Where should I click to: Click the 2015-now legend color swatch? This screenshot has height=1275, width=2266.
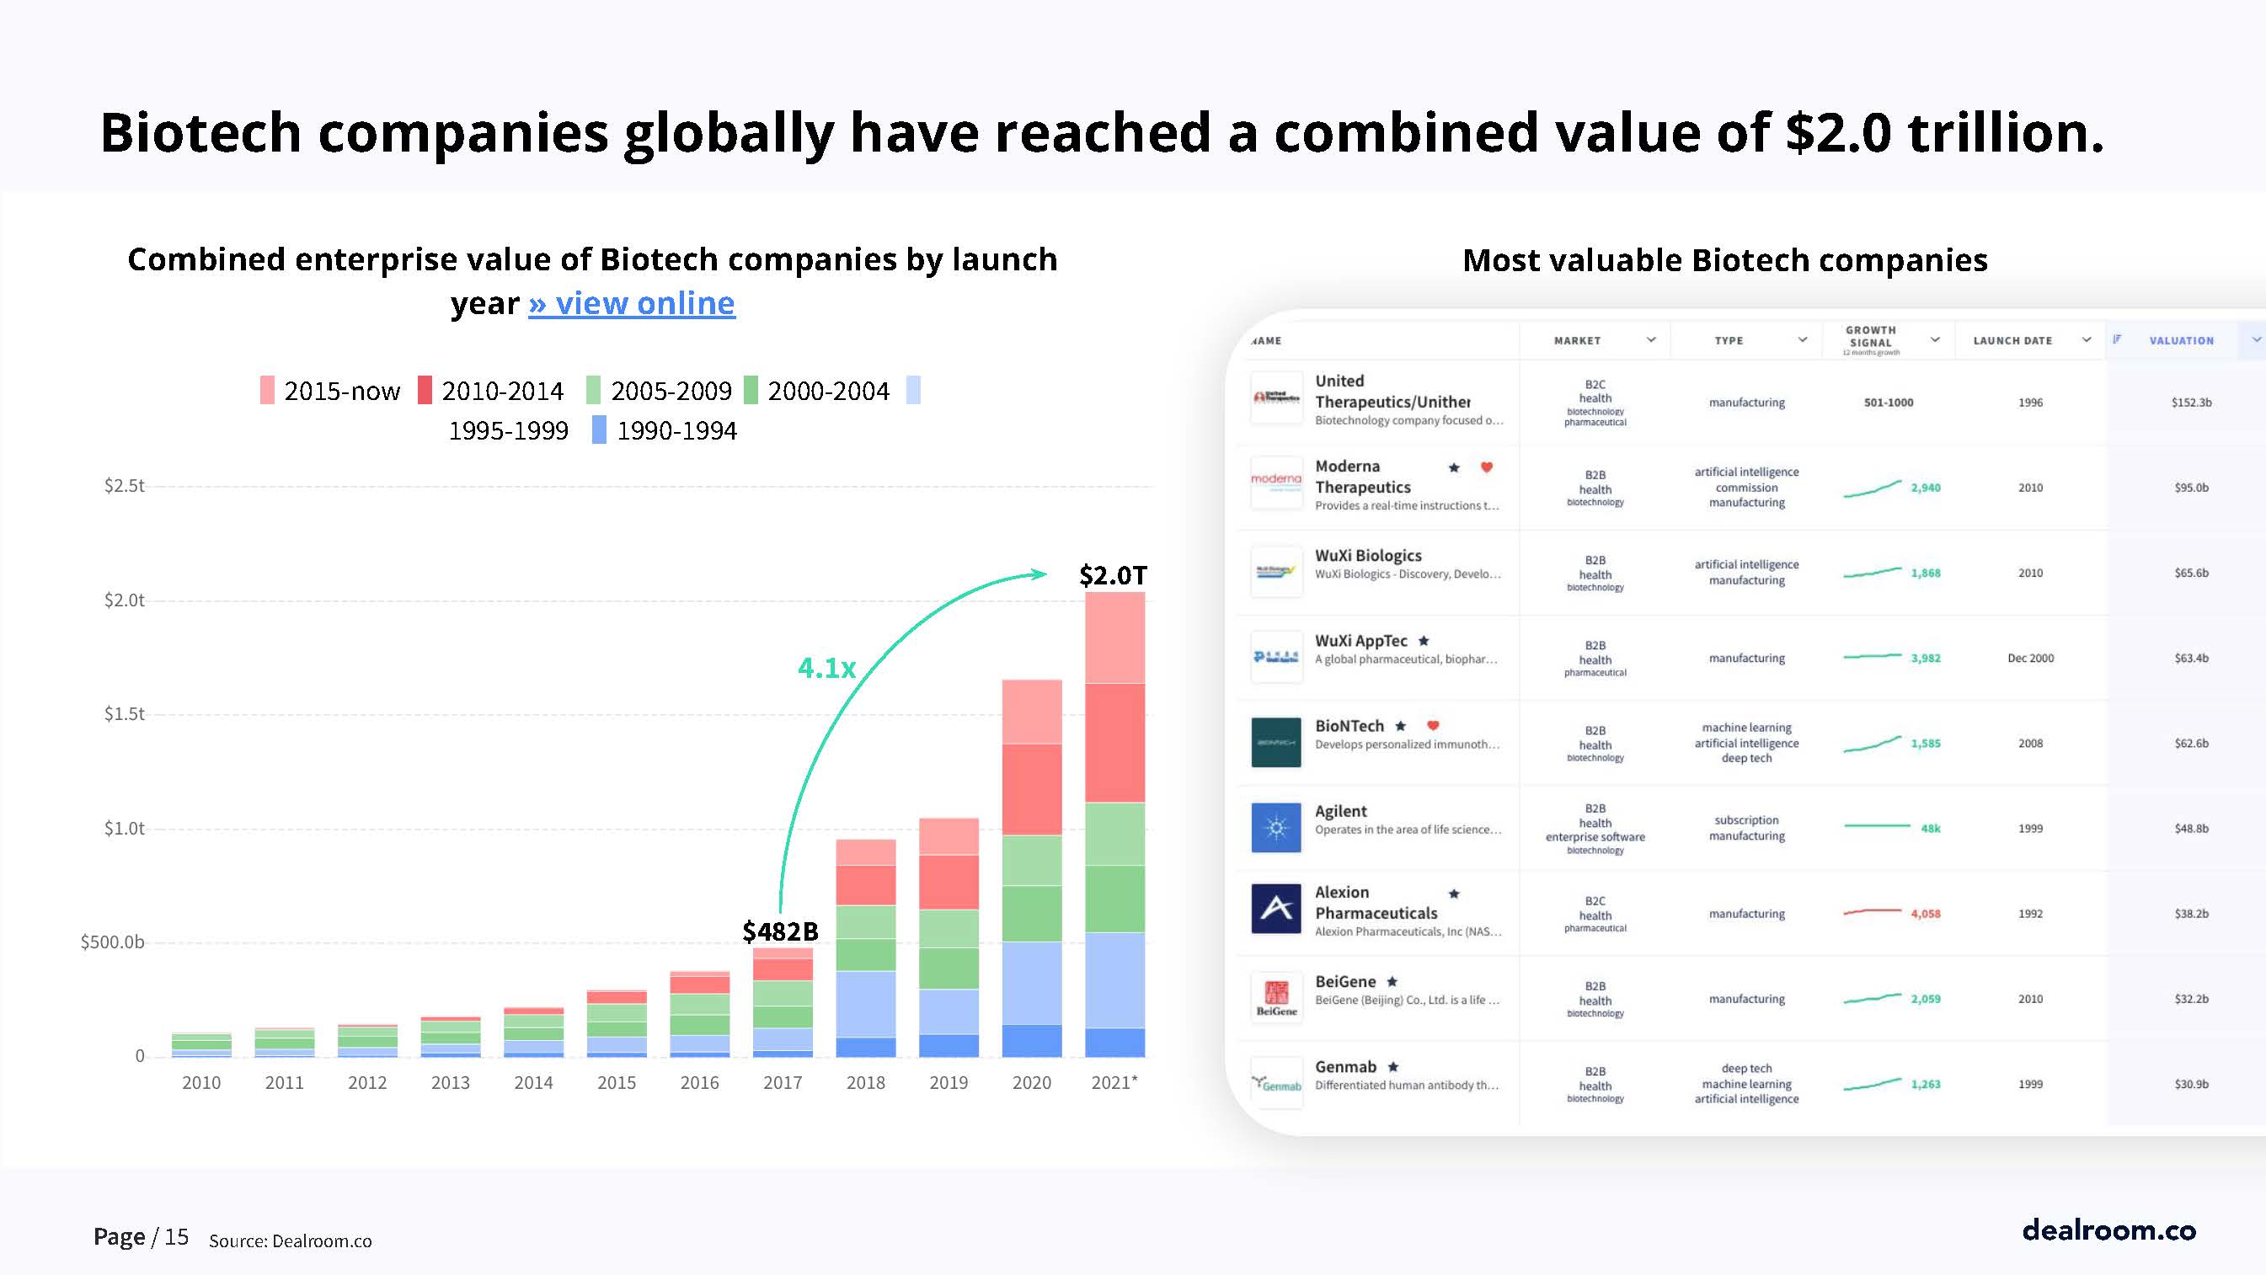click(267, 391)
